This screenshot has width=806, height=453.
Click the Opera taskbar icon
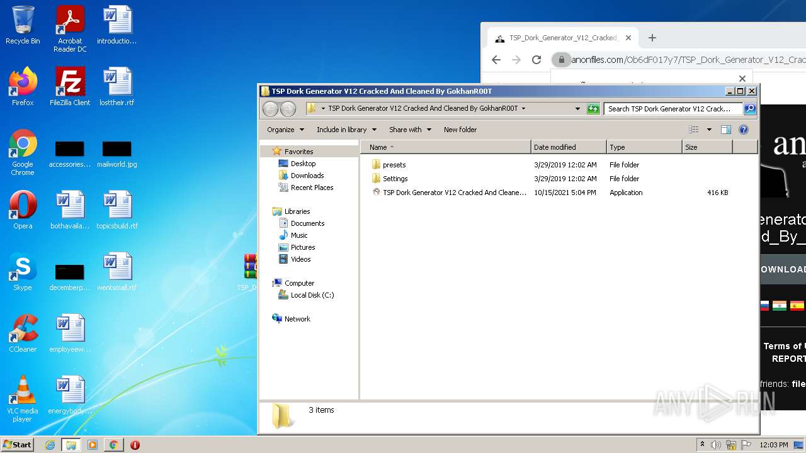click(x=135, y=445)
